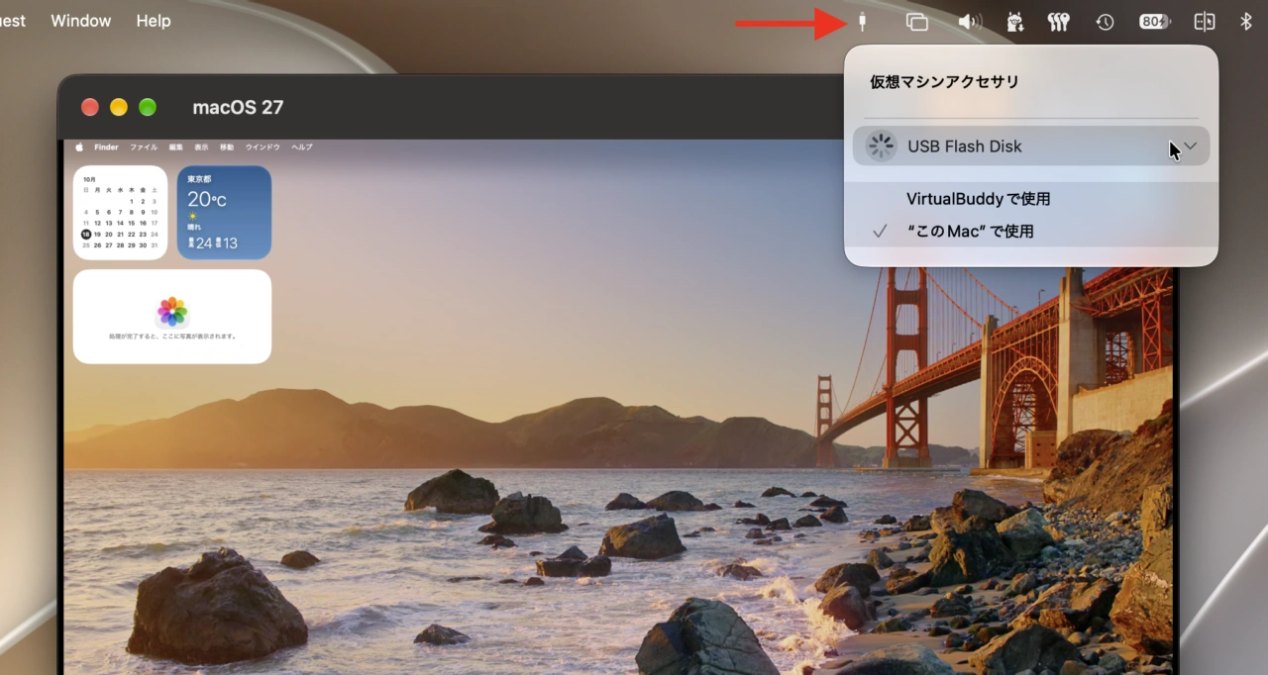
Task: Click the 20°C temperature reading
Action: (207, 199)
